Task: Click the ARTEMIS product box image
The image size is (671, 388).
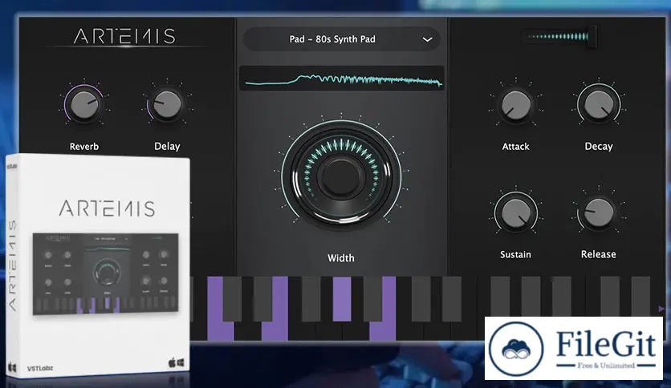Action: [98, 266]
